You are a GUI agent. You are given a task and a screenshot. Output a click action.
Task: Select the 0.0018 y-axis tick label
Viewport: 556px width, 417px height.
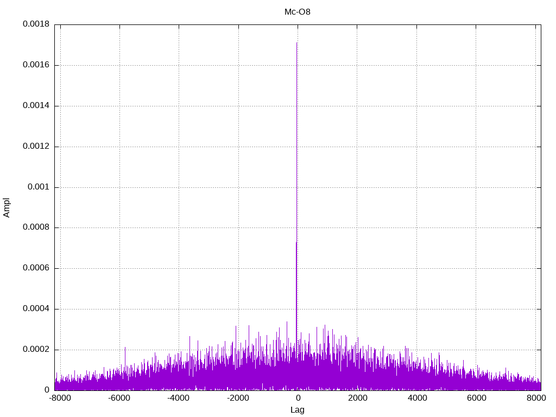[36, 24]
